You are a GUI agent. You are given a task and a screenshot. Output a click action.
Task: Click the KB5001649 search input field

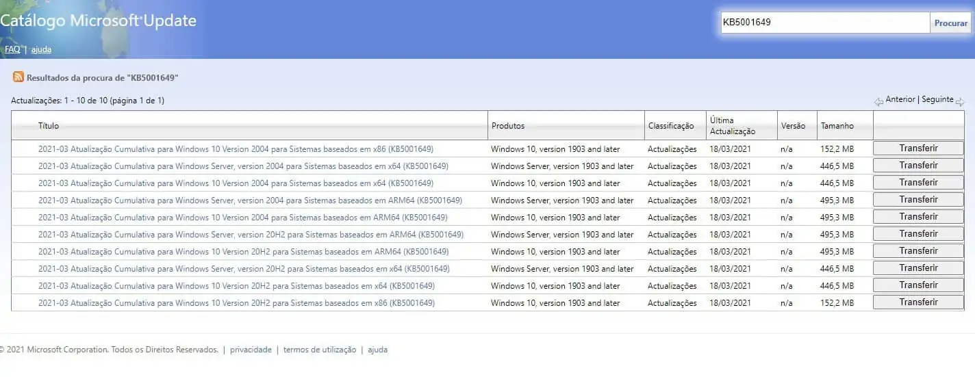tap(825, 23)
